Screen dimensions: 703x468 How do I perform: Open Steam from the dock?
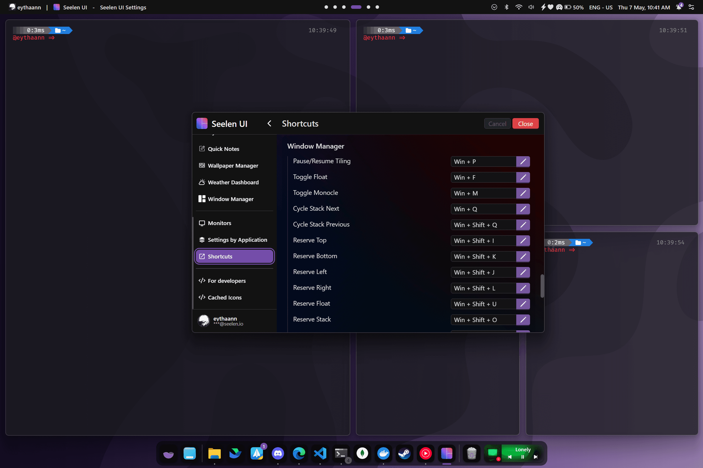(x=405, y=453)
